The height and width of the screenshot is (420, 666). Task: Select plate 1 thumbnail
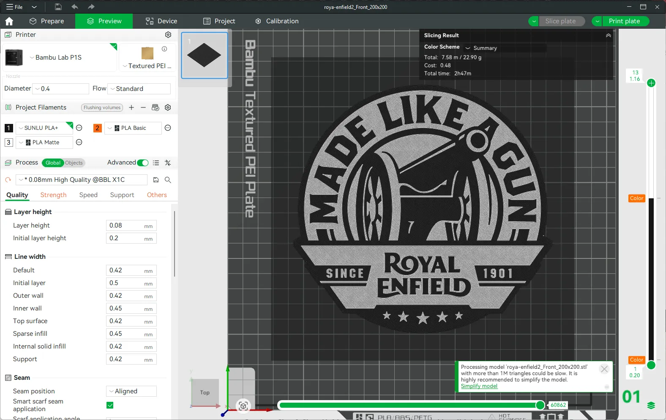tap(205, 55)
